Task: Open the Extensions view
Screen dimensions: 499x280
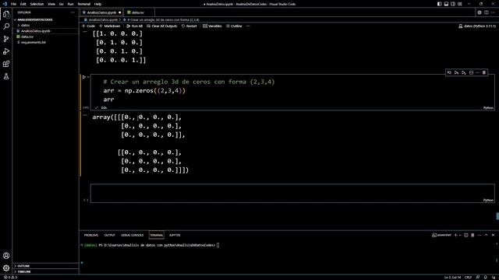Action: tap(6, 64)
